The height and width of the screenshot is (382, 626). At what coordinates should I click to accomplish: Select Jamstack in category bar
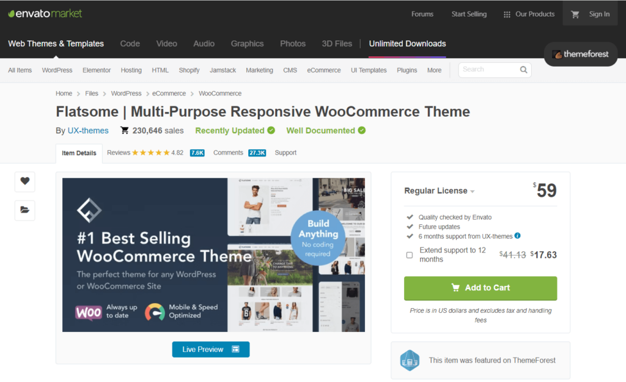pyautogui.click(x=223, y=70)
